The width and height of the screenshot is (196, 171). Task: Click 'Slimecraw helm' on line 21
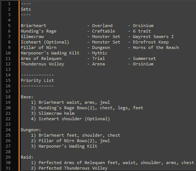56,113
